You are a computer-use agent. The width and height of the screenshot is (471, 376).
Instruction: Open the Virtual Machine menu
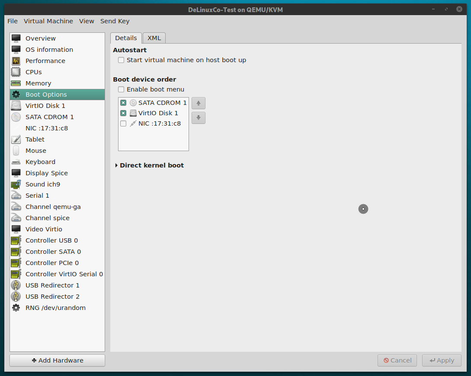click(x=48, y=21)
